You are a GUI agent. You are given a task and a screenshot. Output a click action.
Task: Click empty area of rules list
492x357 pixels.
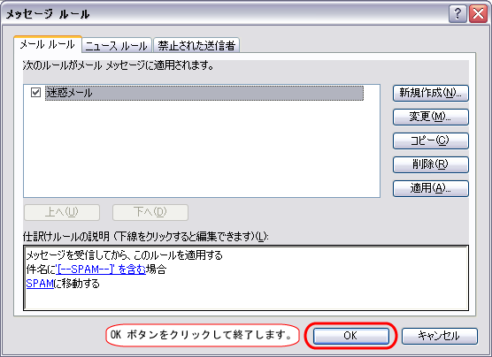pos(202,150)
